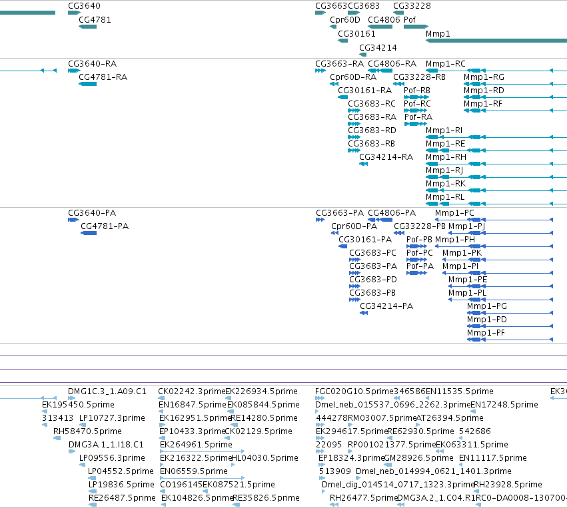
Task: Select the Mmp1-PE protein label
Action: point(468,280)
